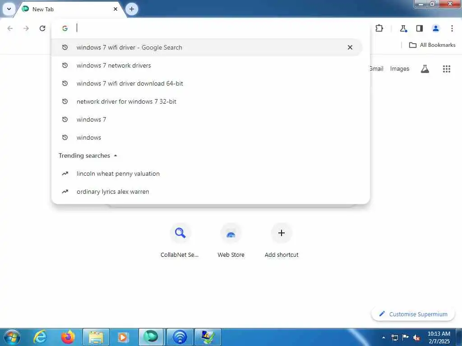Select the 'windows 7 network drivers' suggestion

207,65
